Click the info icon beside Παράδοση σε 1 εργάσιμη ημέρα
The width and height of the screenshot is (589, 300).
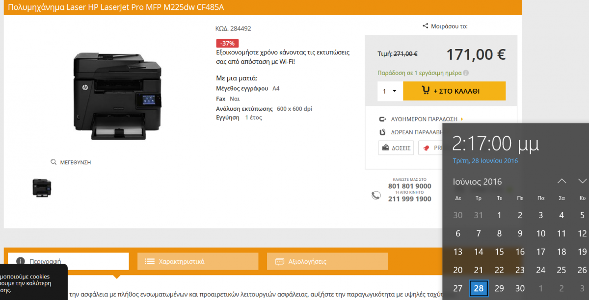(466, 73)
